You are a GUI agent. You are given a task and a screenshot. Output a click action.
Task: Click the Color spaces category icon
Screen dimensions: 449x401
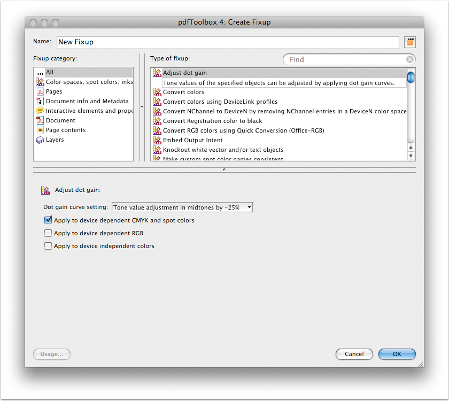coord(40,82)
